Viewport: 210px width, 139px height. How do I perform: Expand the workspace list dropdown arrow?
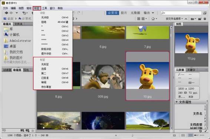[x=153, y=13]
